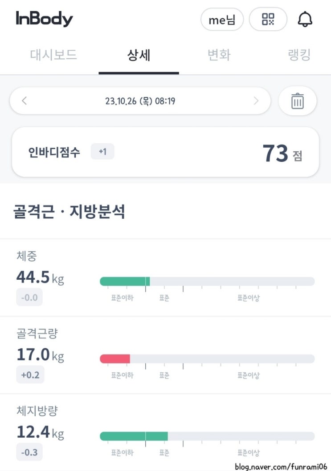Tap the 골격근량 red progress bar
This screenshot has width=331, height=471.
[x=115, y=358]
